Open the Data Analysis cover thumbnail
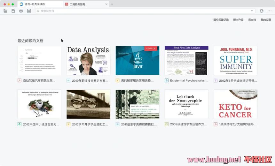Screen dimensions: 275x166 point(88,60)
